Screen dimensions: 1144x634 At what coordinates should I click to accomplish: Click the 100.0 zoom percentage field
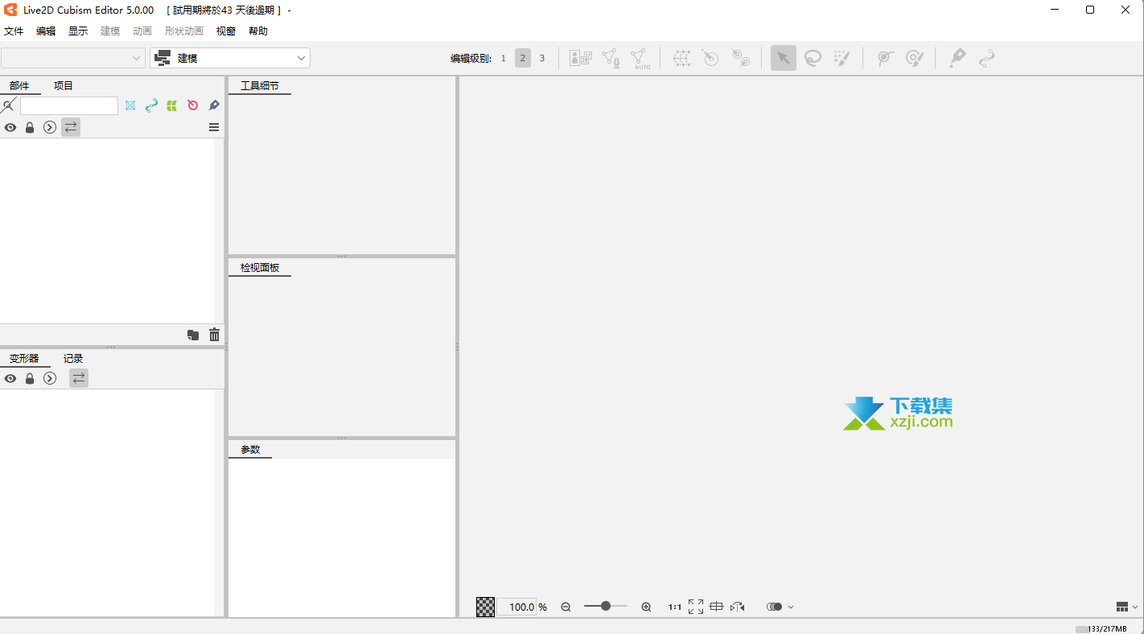[x=516, y=607]
